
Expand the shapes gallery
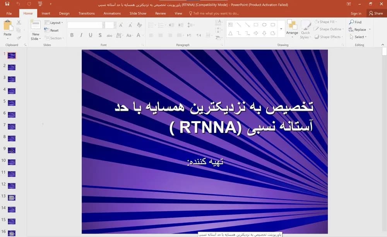point(281,29)
